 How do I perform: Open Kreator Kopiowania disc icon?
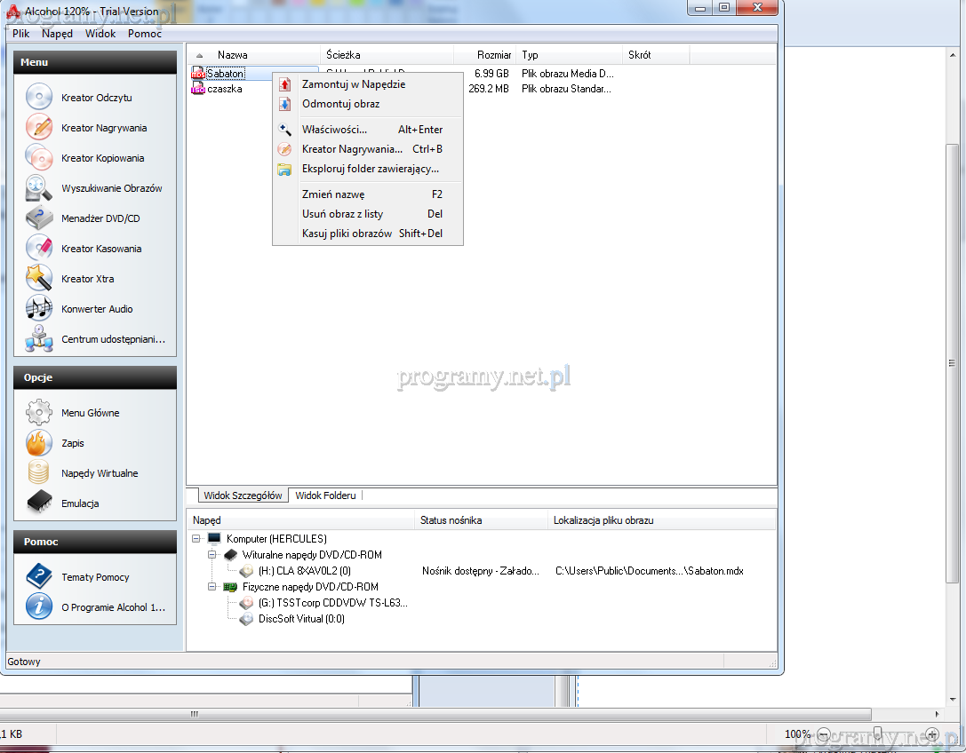[x=39, y=158]
